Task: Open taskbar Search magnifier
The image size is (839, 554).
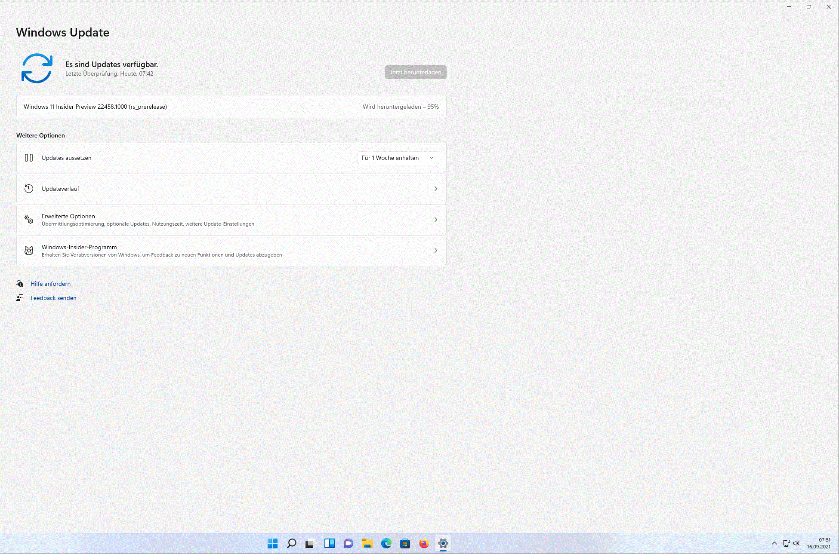Action: pos(292,544)
